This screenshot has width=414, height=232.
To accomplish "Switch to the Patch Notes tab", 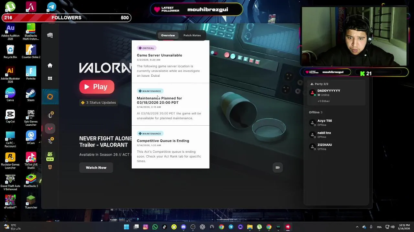I will 192,35.
